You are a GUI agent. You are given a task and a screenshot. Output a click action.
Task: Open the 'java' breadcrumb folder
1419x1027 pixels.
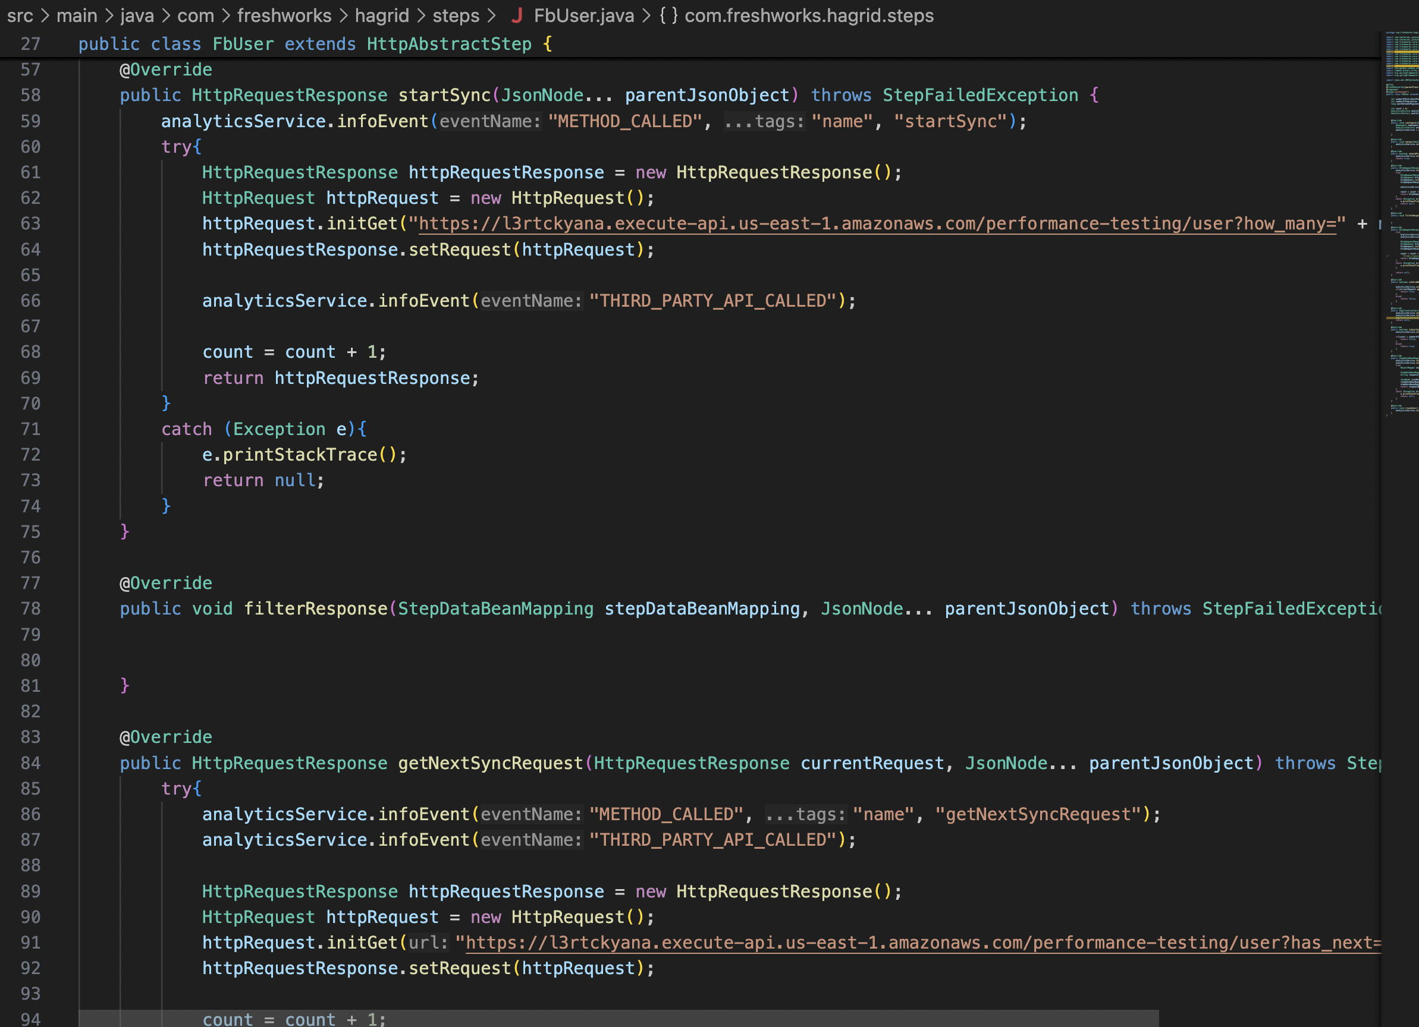137,15
